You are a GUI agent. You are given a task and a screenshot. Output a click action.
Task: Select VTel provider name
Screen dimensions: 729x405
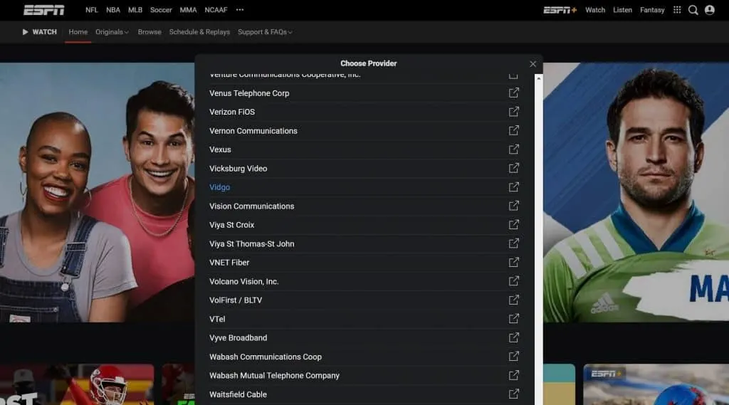tap(217, 320)
